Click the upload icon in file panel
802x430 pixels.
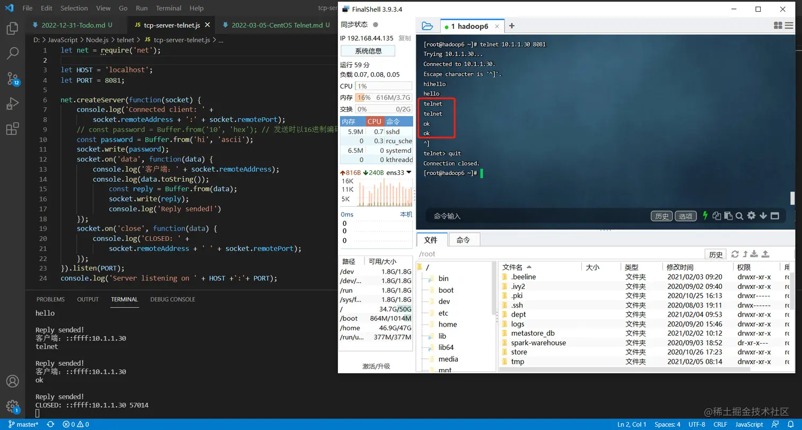(766, 255)
